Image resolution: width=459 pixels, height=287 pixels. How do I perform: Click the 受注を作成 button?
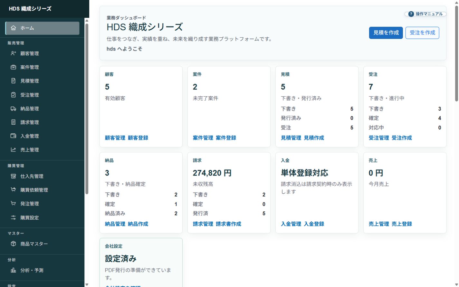422,33
